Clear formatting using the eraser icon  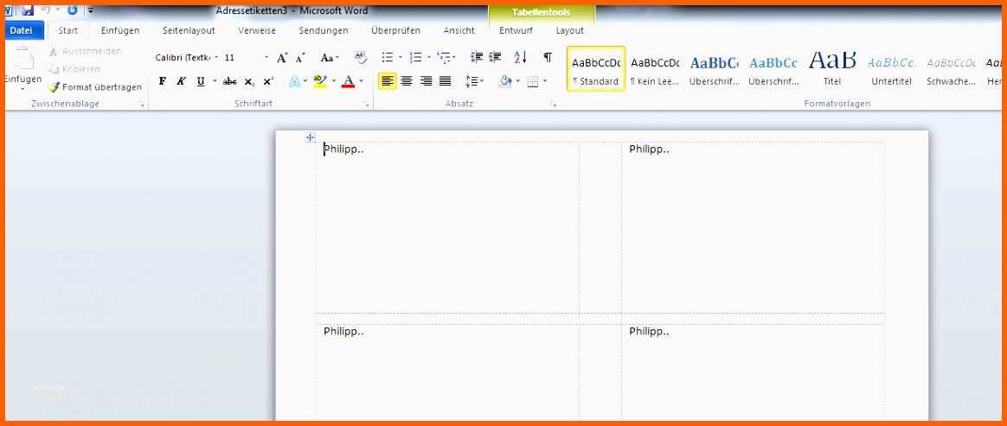click(x=361, y=58)
